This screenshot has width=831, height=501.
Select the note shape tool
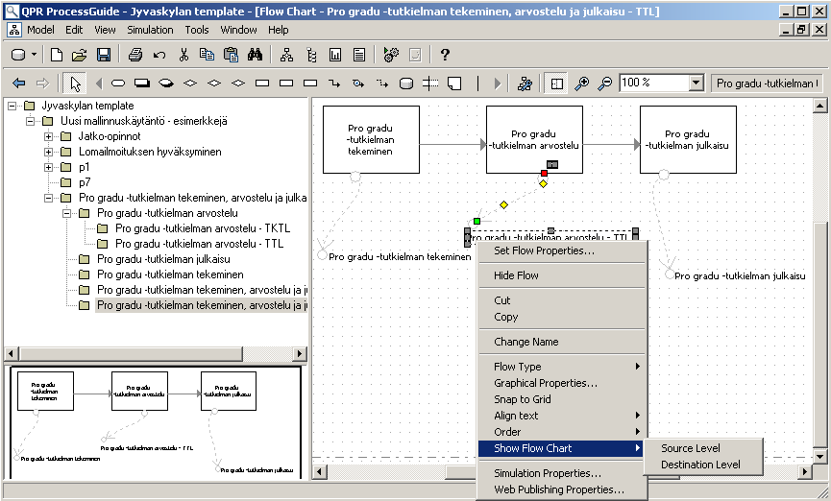click(454, 83)
